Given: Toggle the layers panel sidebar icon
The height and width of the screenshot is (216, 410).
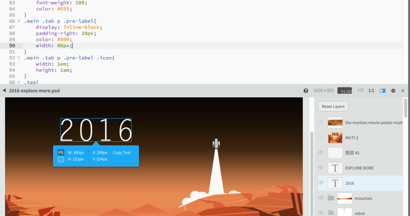Looking at the screenshot, I should point(382,91).
